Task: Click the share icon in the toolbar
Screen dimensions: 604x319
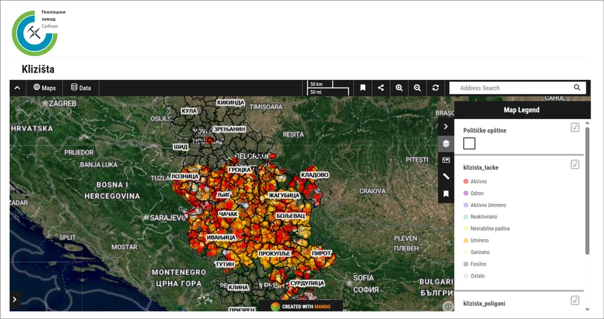Action: [x=381, y=88]
